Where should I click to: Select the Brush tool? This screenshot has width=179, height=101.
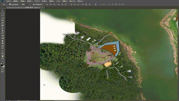tap(3, 28)
